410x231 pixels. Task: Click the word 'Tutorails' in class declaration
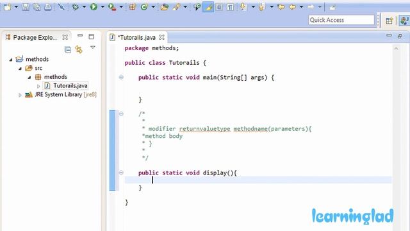pos(184,63)
